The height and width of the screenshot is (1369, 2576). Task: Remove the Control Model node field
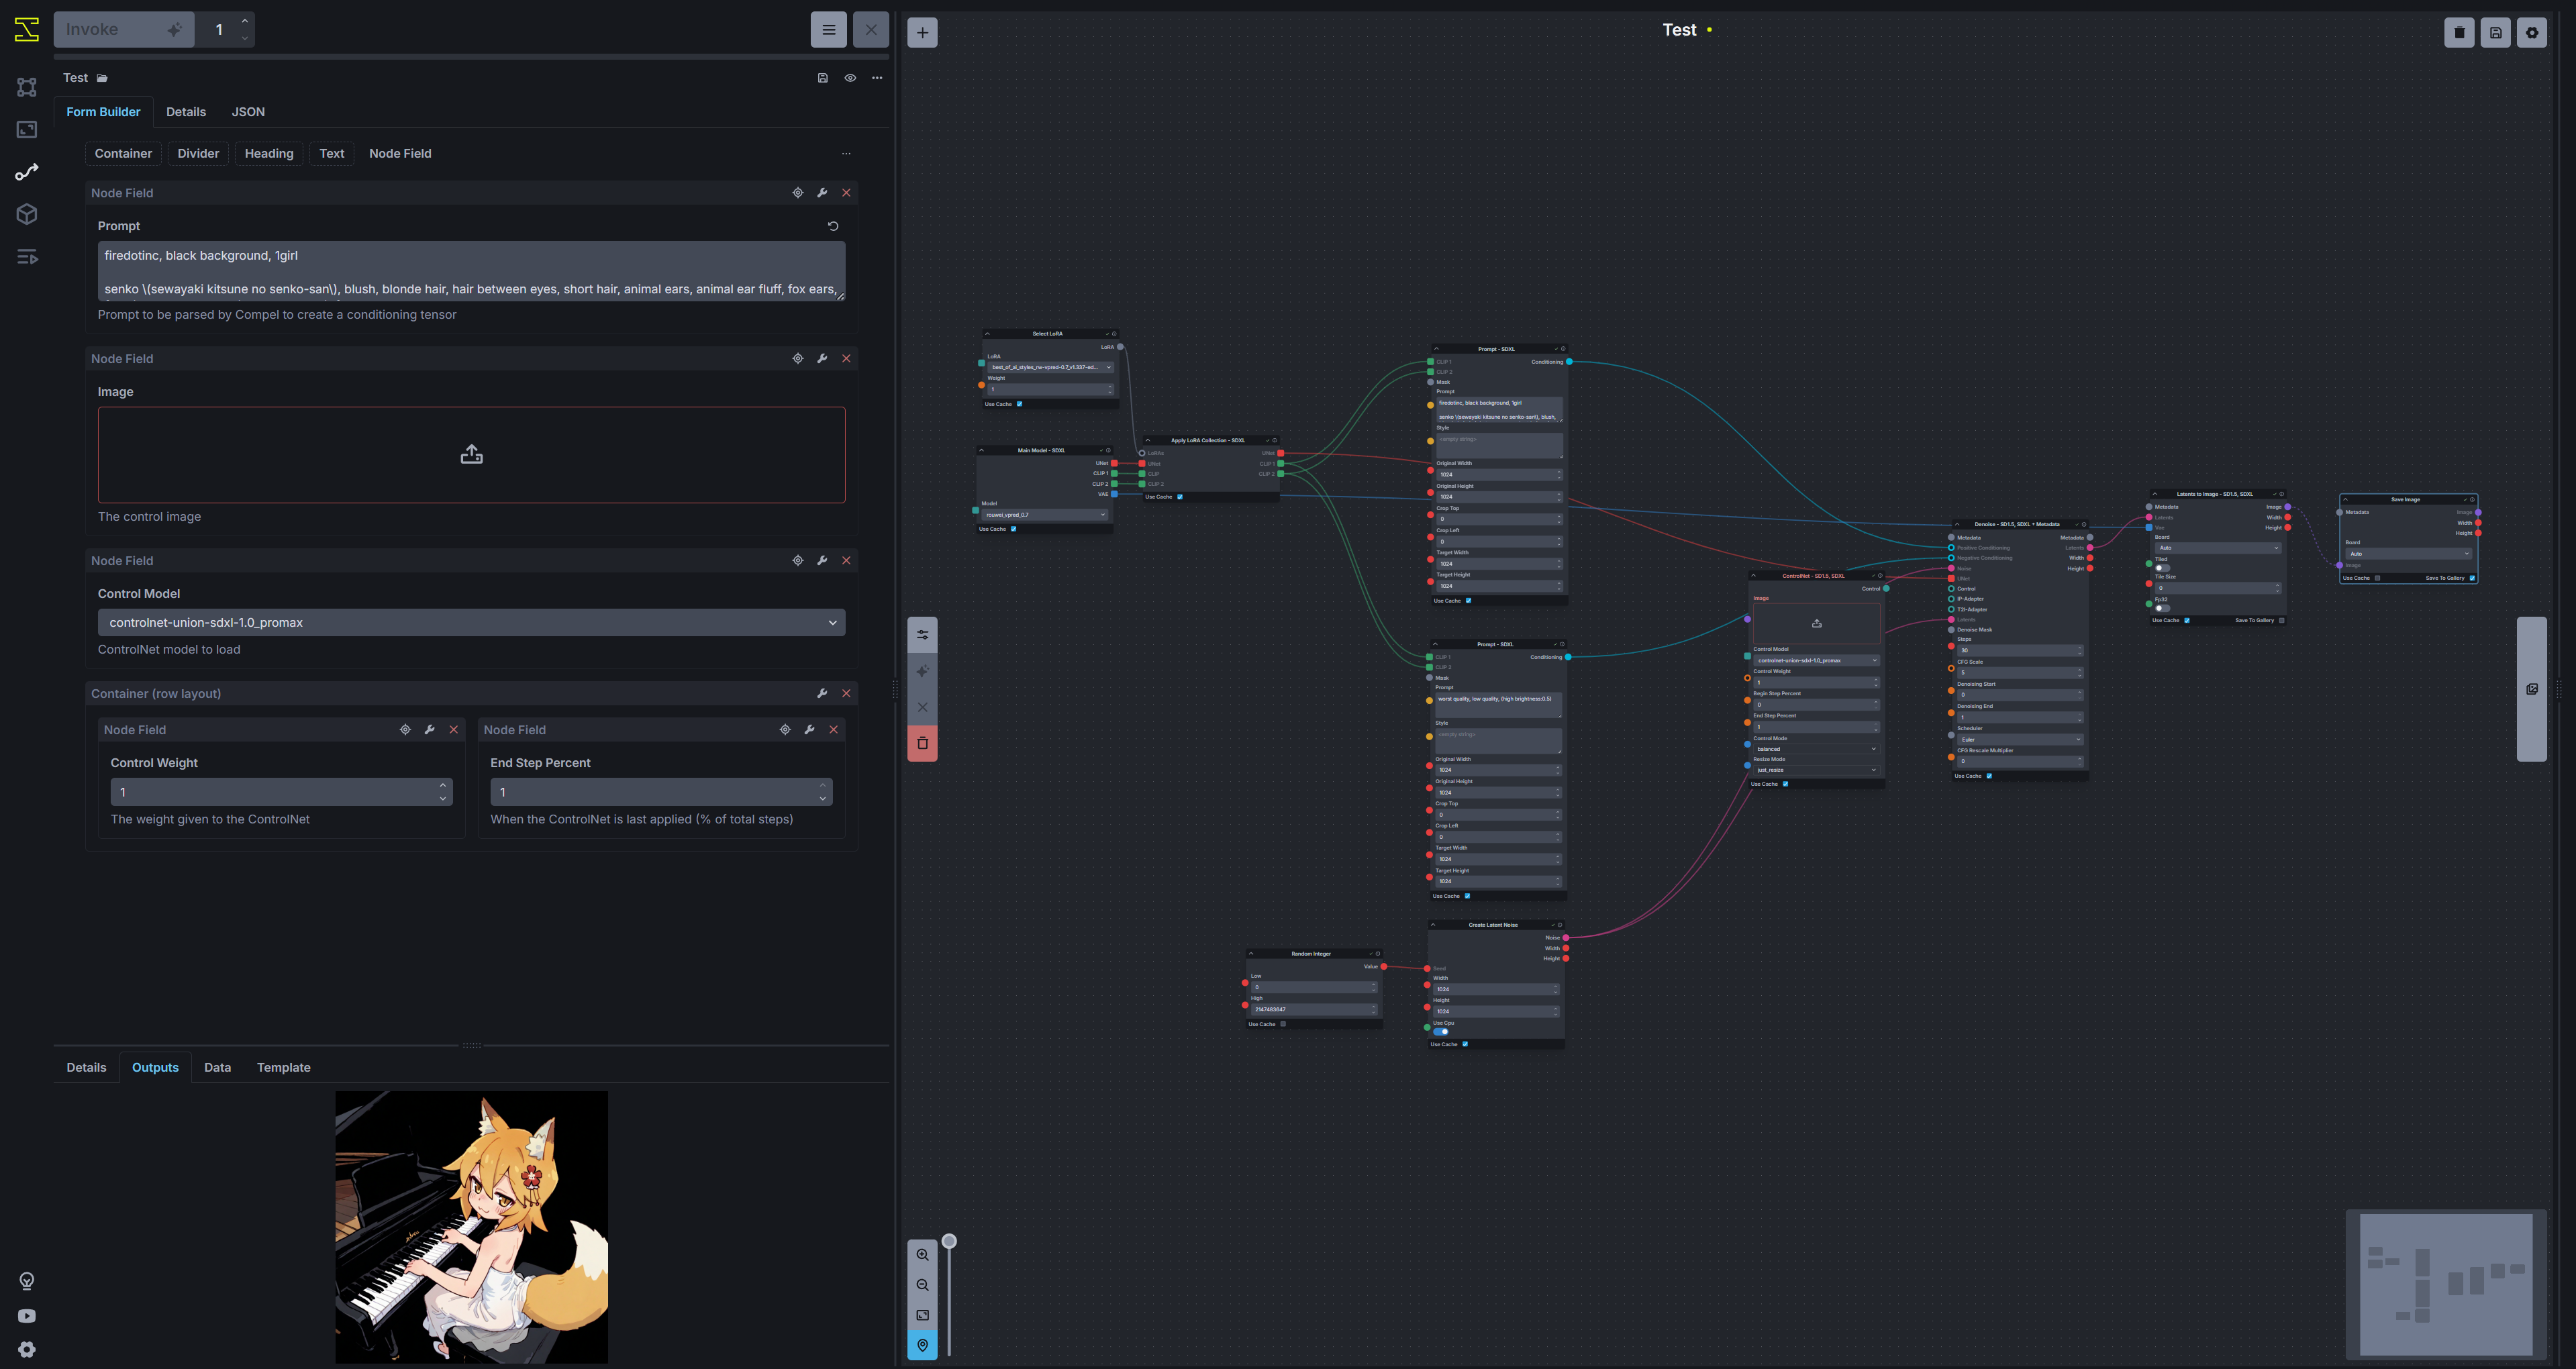click(846, 561)
